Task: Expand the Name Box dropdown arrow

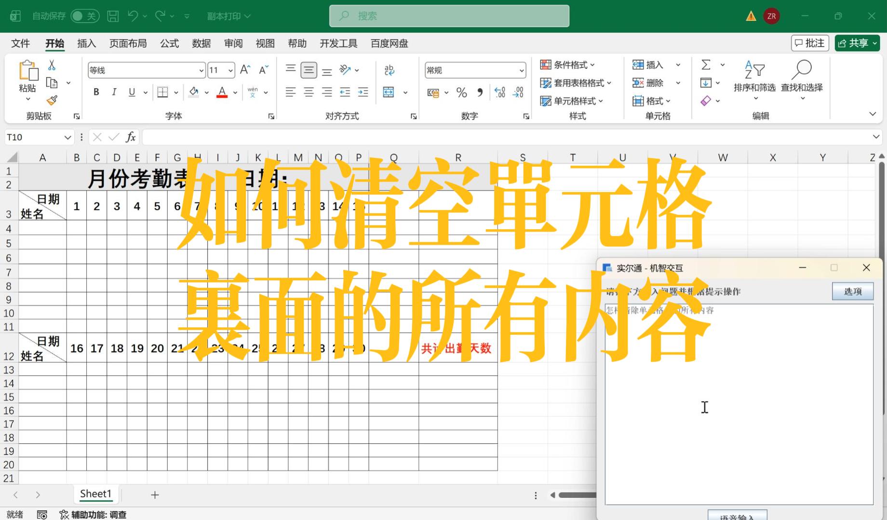Action: (x=67, y=138)
